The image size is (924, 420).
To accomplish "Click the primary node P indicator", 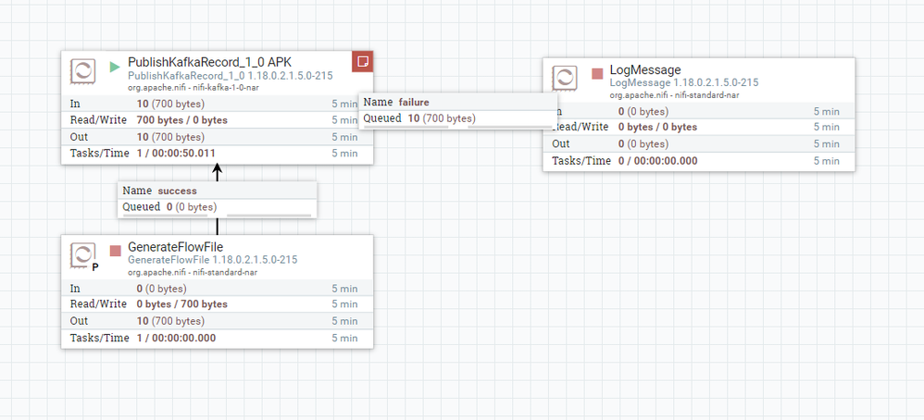I will (x=95, y=267).
